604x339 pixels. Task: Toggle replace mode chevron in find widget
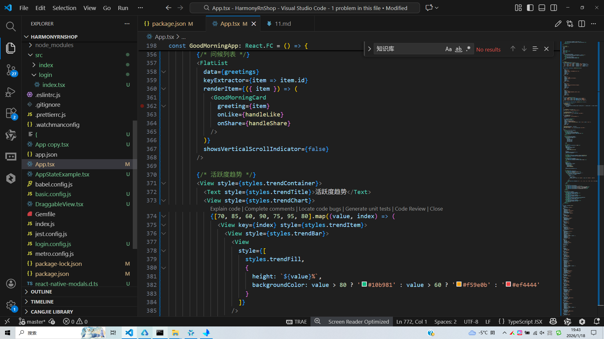[369, 49]
